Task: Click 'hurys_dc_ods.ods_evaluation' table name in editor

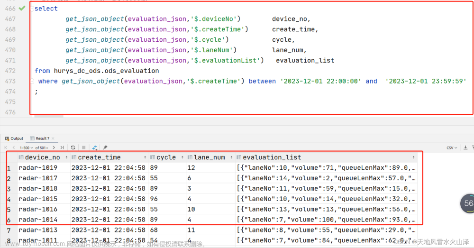Action: [x=106, y=71]
